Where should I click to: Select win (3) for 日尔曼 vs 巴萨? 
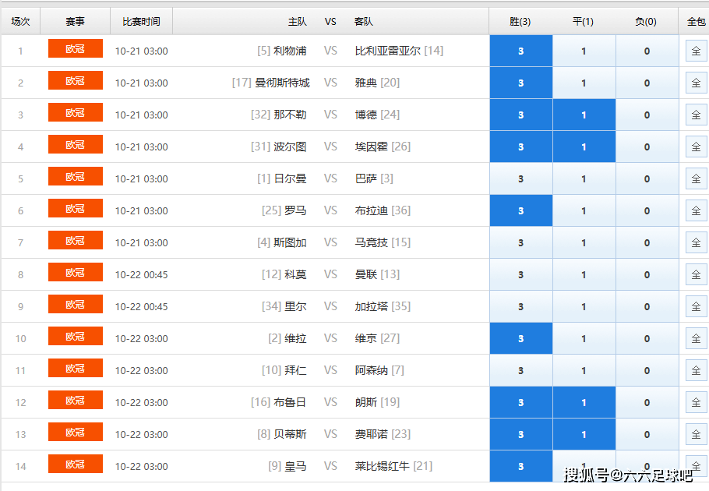(521, 179)
